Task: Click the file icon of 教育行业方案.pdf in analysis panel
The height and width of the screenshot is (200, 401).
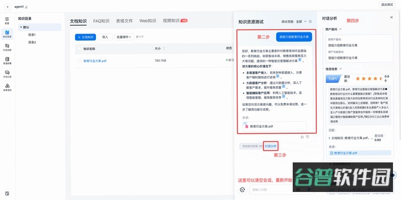Action: (x=332, y=153)
